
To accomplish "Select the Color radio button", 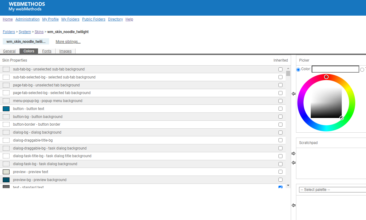I will [x=298, y=70].
